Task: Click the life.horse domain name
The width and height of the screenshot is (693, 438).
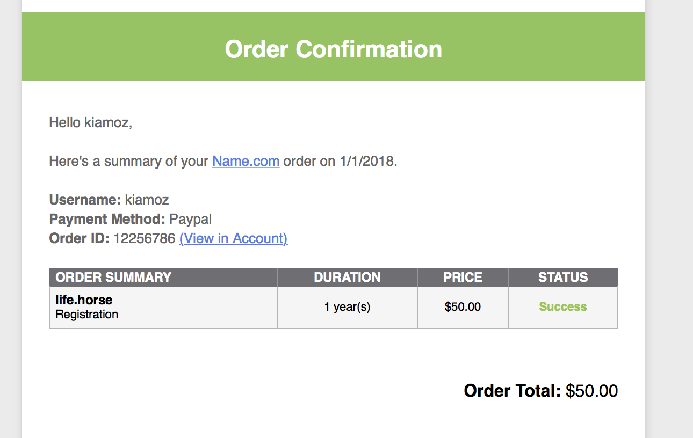Action: click(84, 300)
